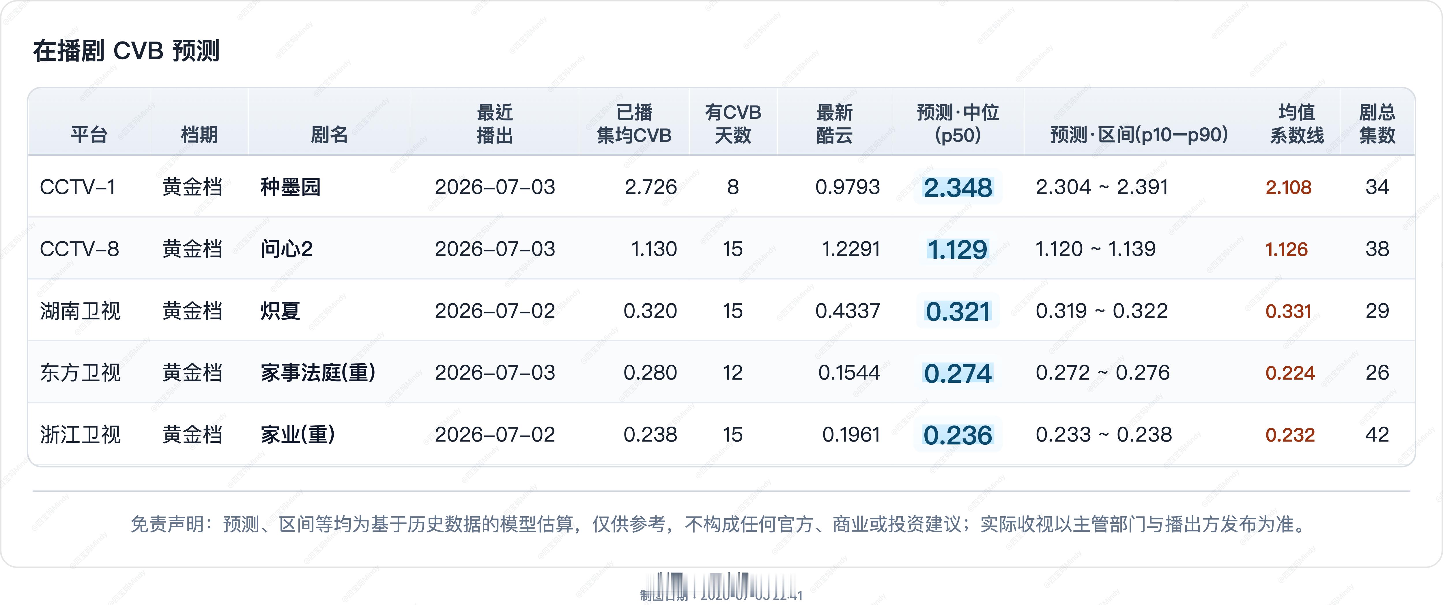1443x605 pixels.
Task: Select the '湖南卫视' platform cell
Action: 80,311
